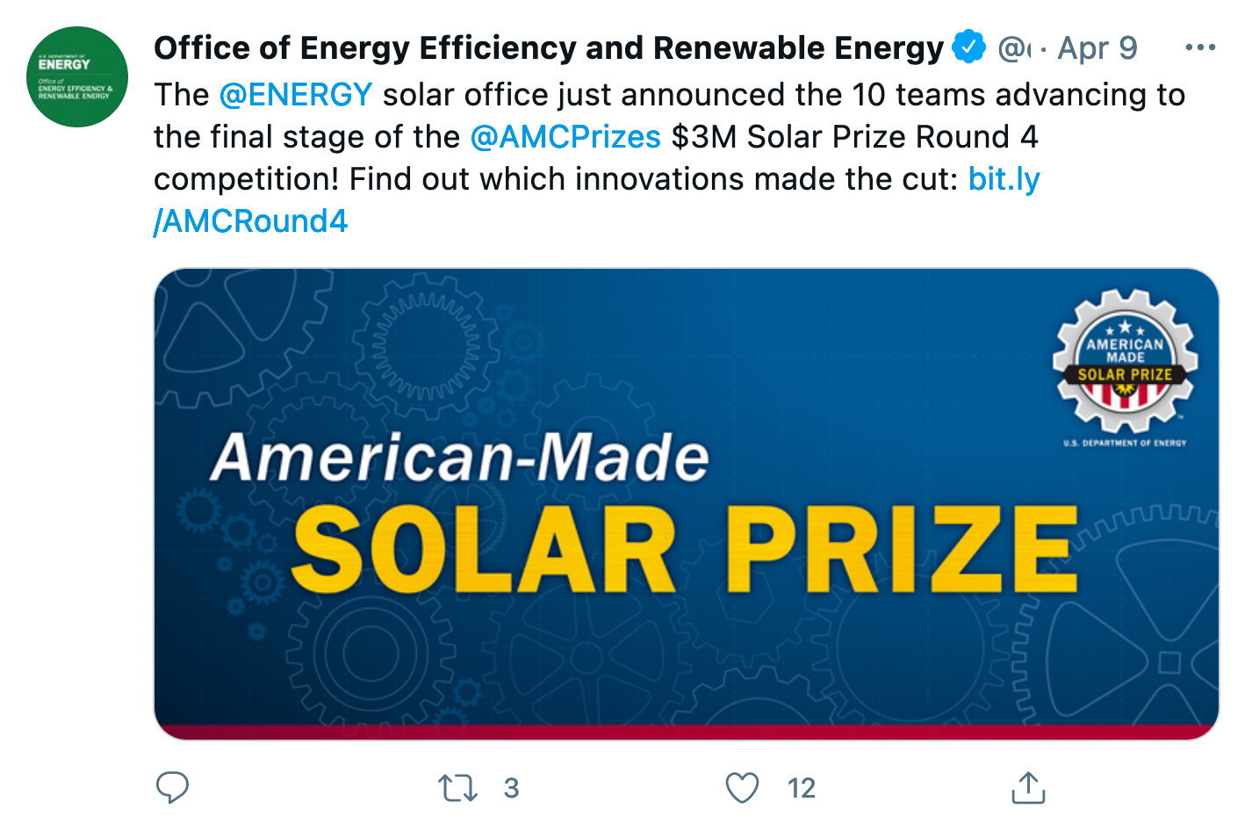This screenshot has width=1252, height=831.
Task: Click the American Made Solar Prize gear logo
Action: pos(1126,362)
